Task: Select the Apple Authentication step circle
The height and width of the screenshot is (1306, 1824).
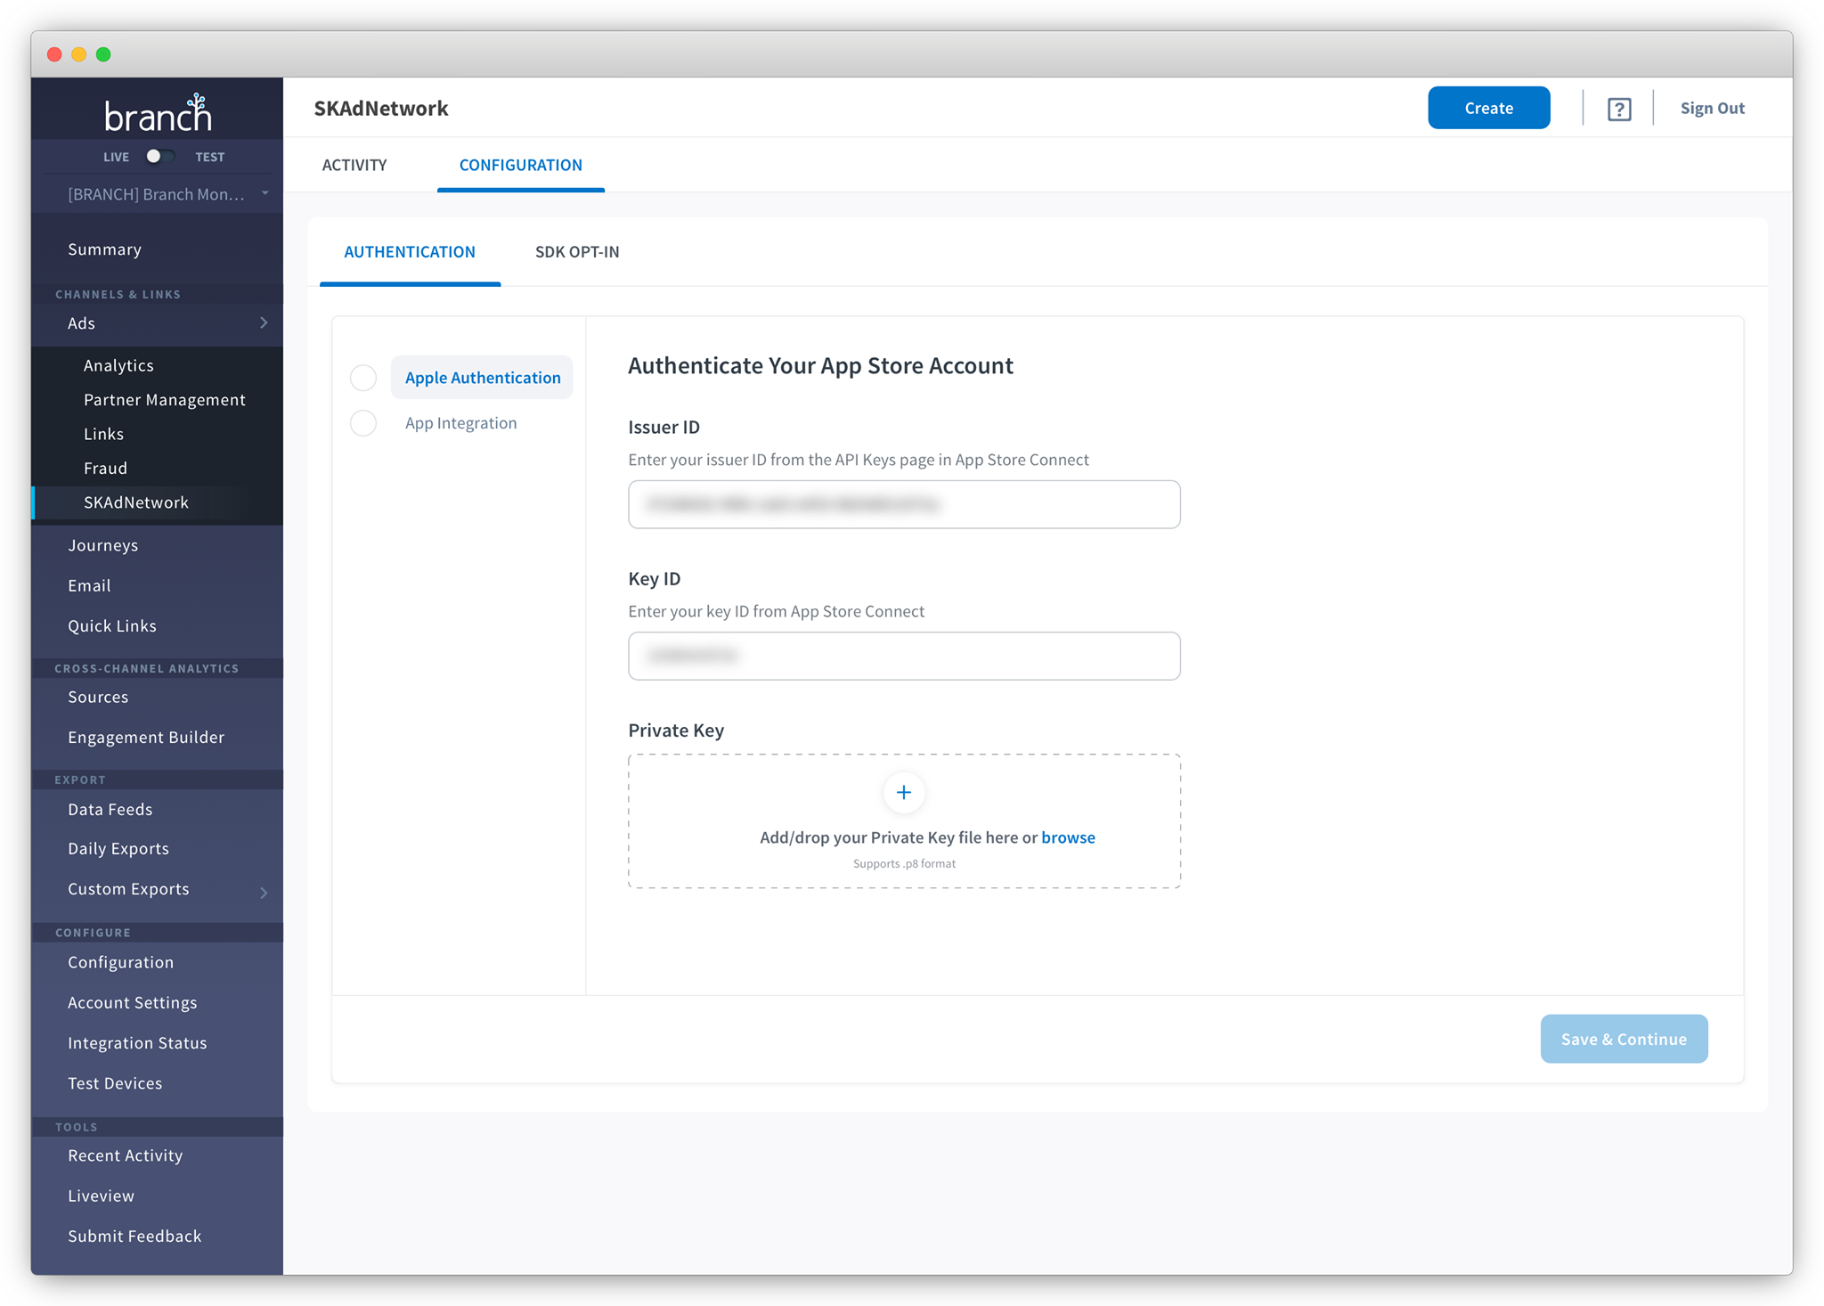Action: (363, 378)
